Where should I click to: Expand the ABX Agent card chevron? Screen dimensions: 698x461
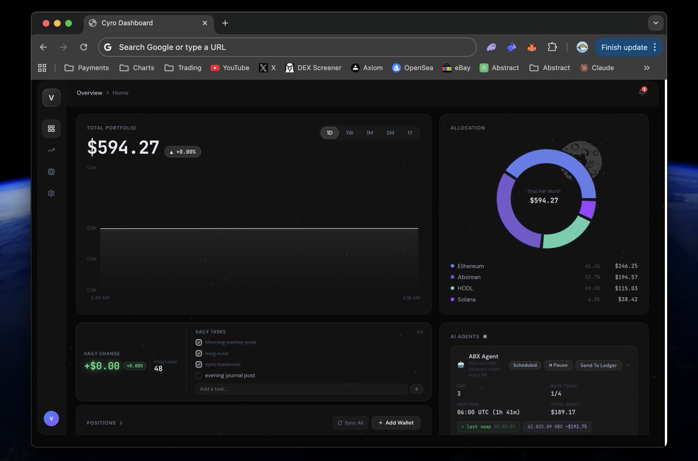(628, 365)
